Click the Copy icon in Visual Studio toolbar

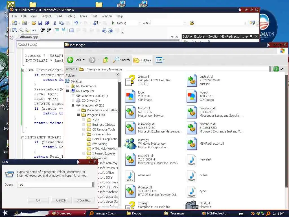[x=61, y=23]
